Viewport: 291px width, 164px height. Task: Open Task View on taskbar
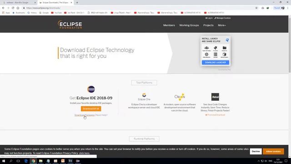point(18,161)
